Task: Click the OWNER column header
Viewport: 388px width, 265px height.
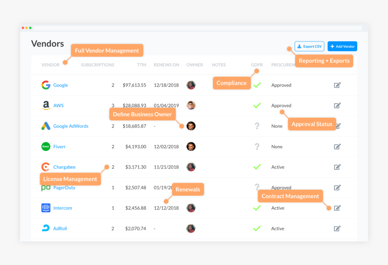Action: (195, 65)
